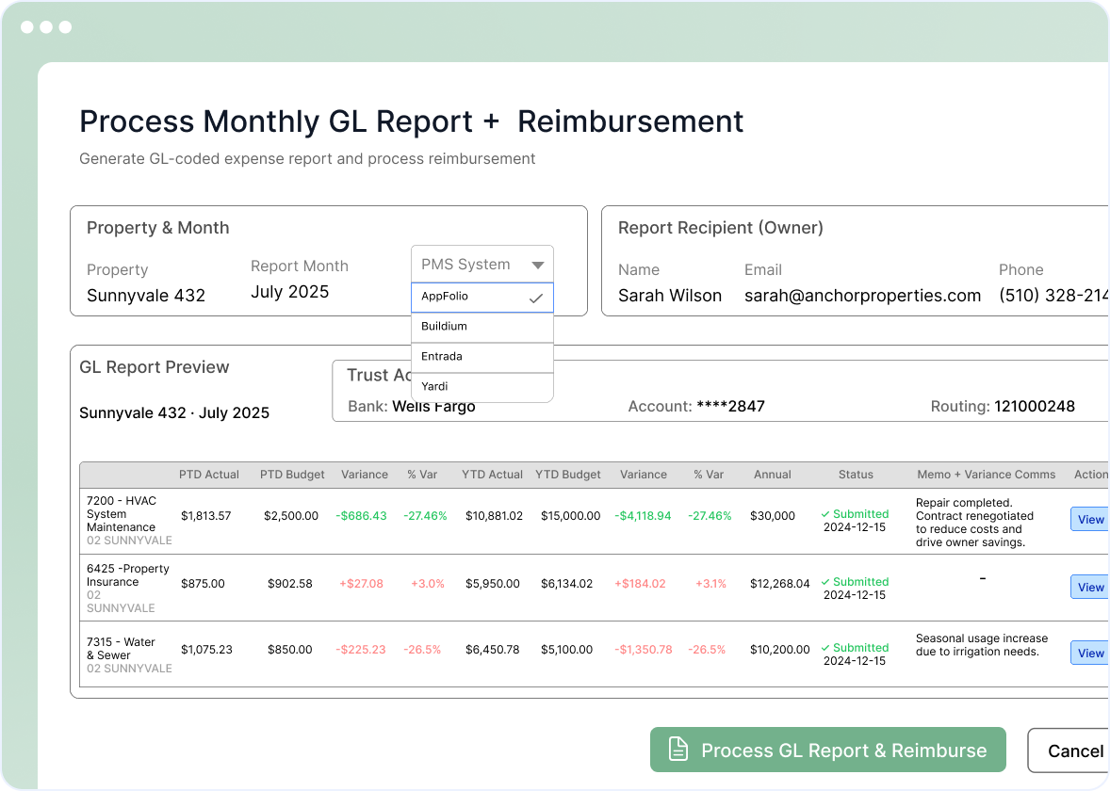Select report month July 2025
The image size is (1110, 791).
[x=289, y=292]
